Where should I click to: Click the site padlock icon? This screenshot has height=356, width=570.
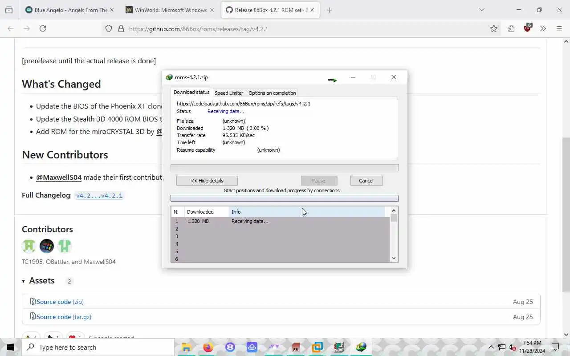coord(121,28)
